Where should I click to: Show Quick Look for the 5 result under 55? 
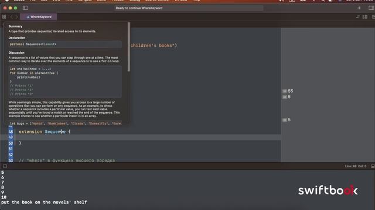[284, 97]
